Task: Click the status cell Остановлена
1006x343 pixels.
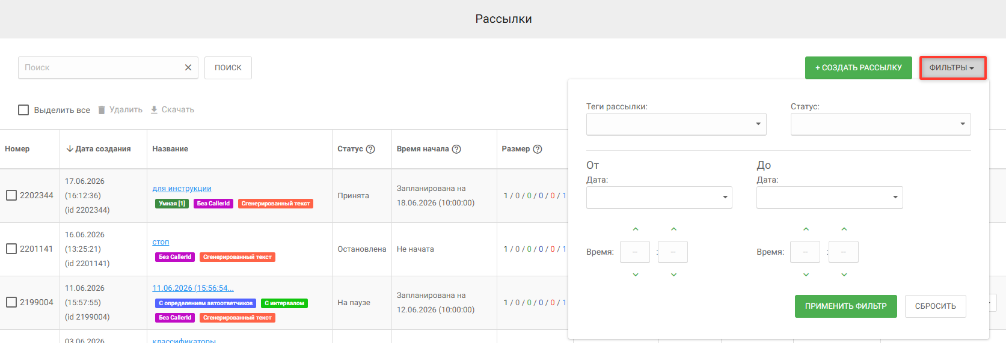Action: point(361,249)
